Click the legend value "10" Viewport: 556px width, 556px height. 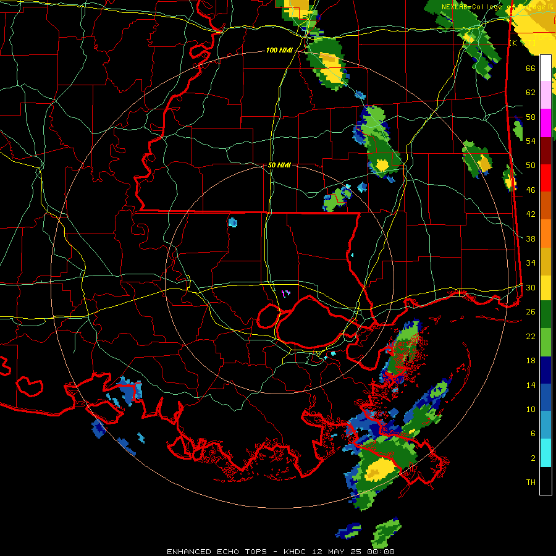click(531, 409)
